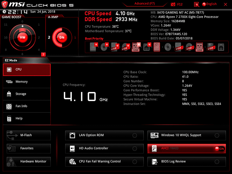232x174 pixels.
Task: Click the F12 screenshot camera icon
Action: [x=173, y=4]
